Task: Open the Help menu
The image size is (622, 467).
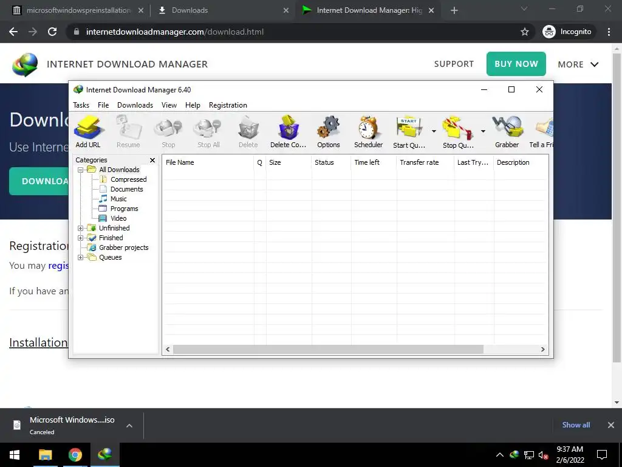Action: click(x=193, y=105)
